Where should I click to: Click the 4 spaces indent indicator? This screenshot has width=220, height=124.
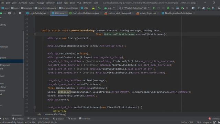(207, 122)
